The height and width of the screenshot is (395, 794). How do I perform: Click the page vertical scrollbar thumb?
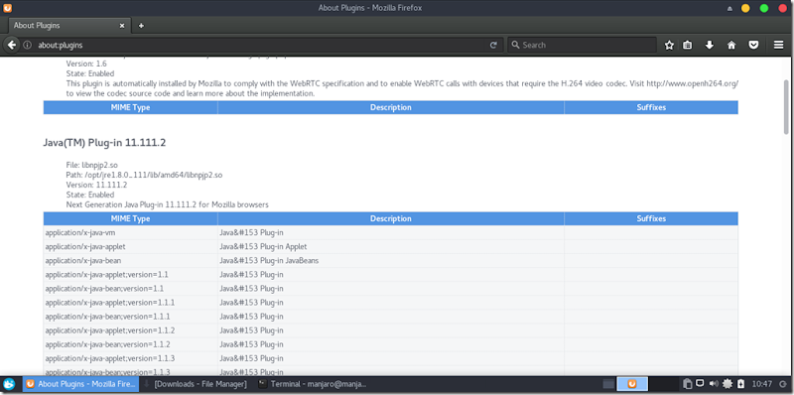tap(786, 106)
